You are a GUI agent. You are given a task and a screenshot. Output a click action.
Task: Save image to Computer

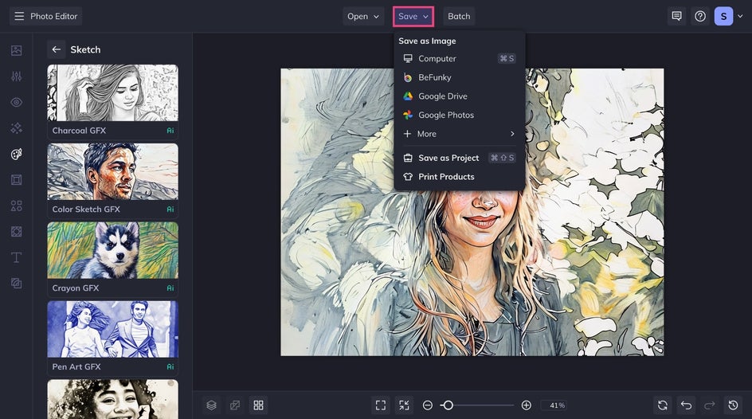(x=460, y=58)
